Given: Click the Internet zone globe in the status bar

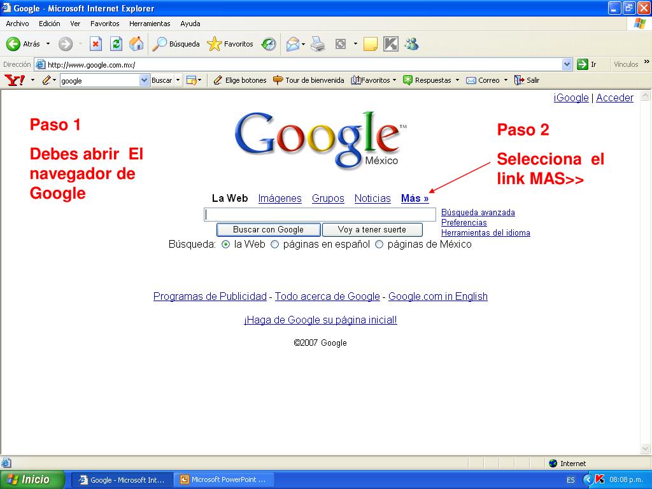Looking at the screenshot, I should (x=553, y=464).
